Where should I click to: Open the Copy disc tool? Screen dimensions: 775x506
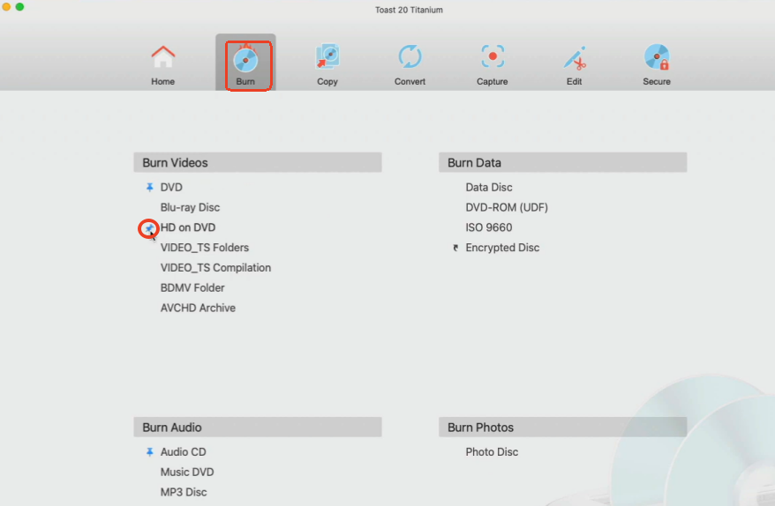click(x=327, y=58)
